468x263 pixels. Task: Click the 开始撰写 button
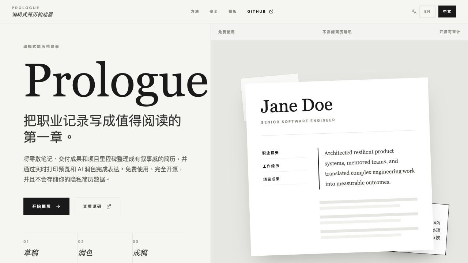pyautogui.click(x=46, y=206)
